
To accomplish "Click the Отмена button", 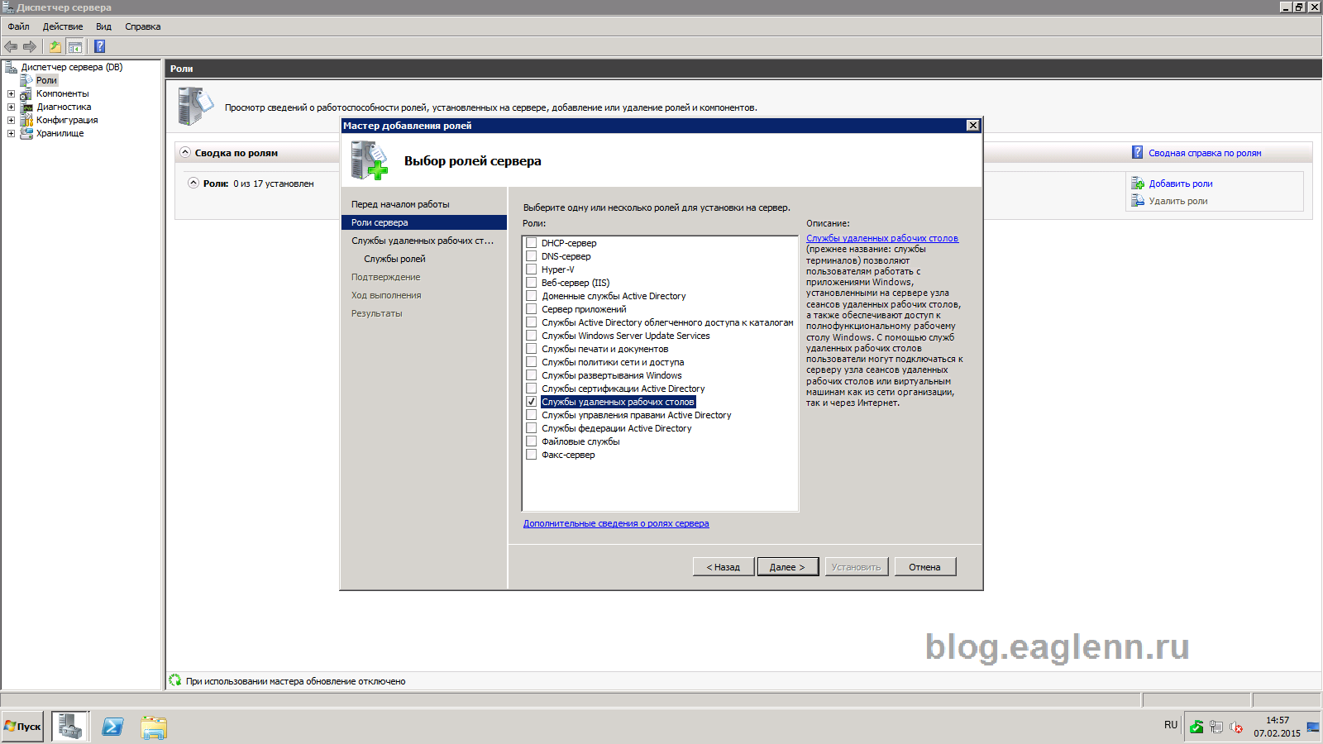I will 924,567.
